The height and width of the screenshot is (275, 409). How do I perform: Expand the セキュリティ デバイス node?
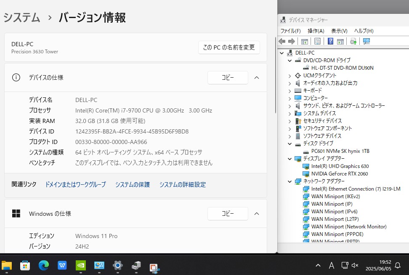coord(290,121)
